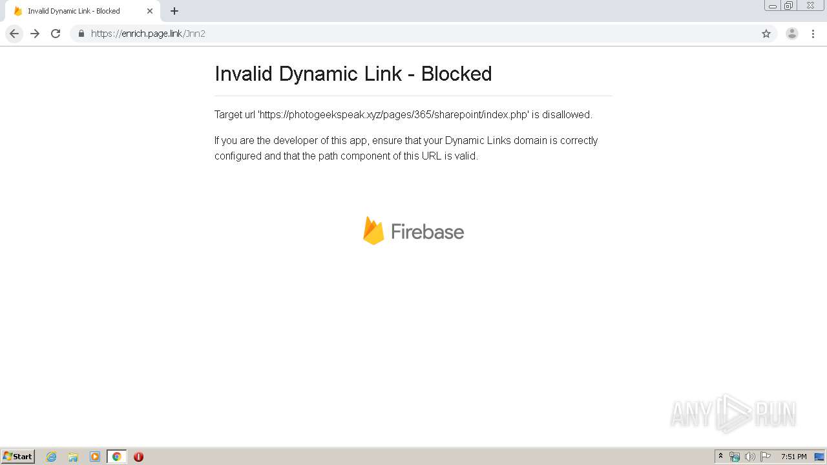Screen dimensions: 827x465
Task: Click the 7:51 PM clock
Action: pyautogui.click(x=793, y=457)
